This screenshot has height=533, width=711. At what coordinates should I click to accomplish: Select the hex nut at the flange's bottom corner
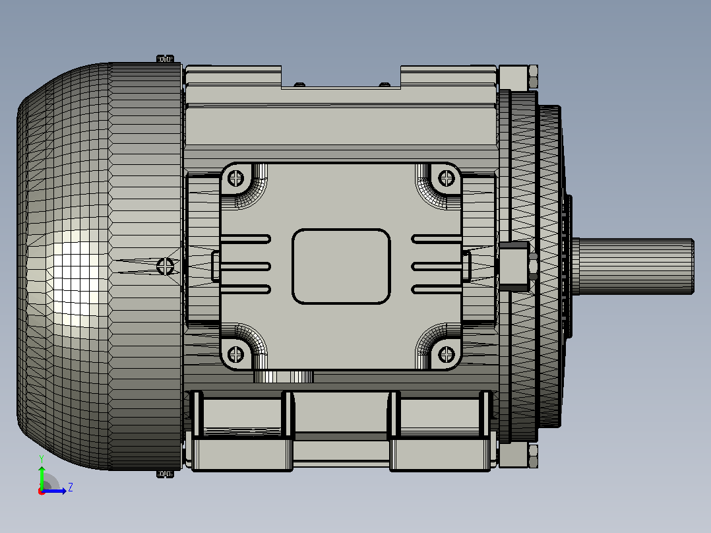tap(533, 456)
